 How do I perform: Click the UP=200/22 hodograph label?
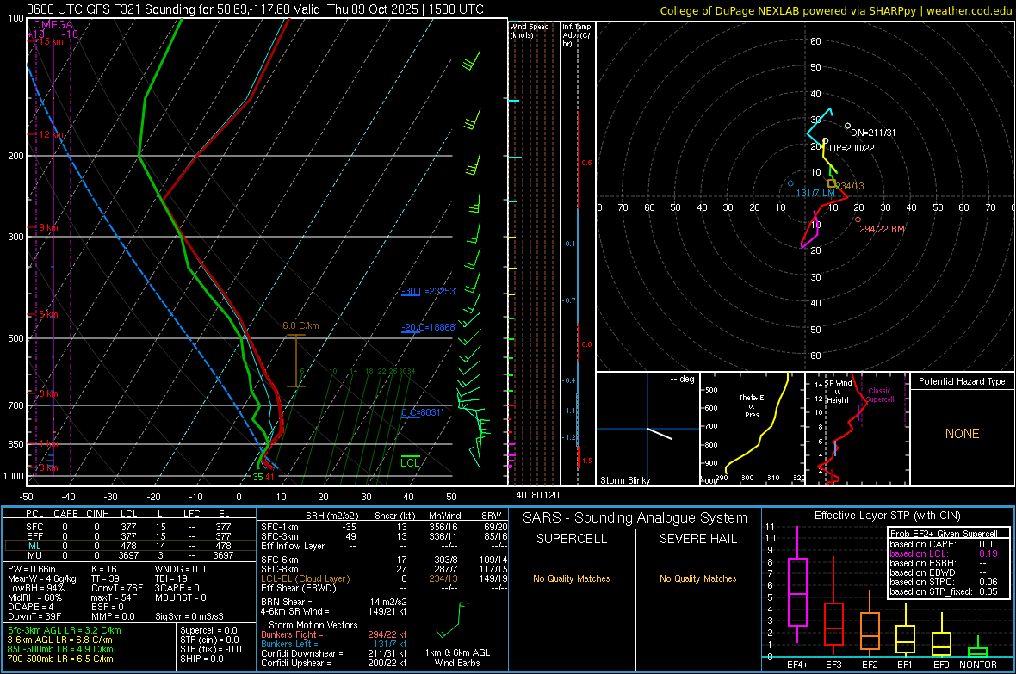point(852,148)
